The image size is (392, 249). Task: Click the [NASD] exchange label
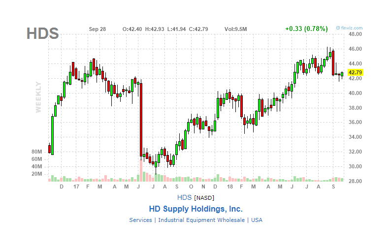[204, 198]
